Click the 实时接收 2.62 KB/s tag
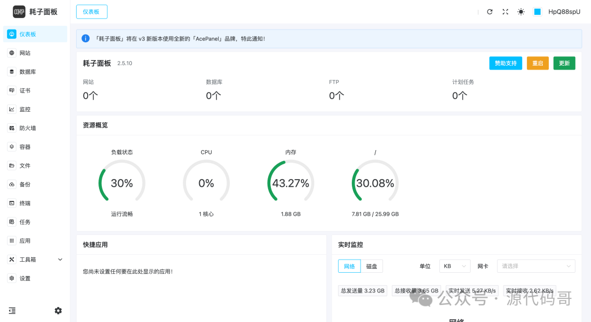The height and width of the screenshot is (322, 591). click(530, 291)
